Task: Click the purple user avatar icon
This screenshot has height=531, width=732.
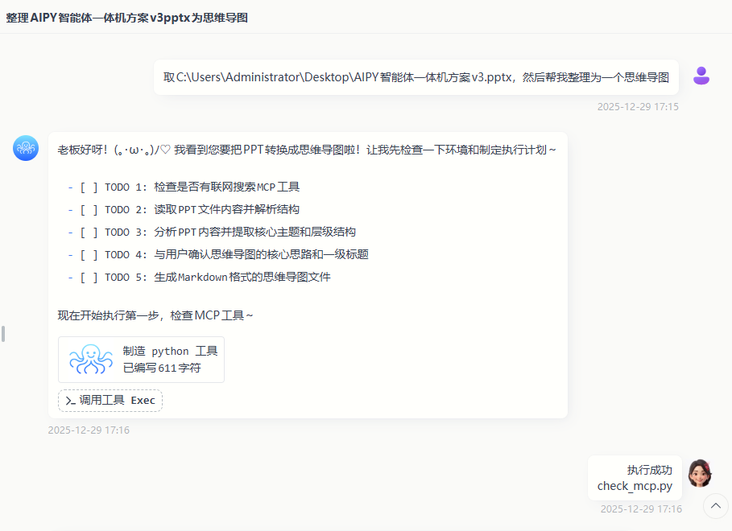Action: point(701,76)
